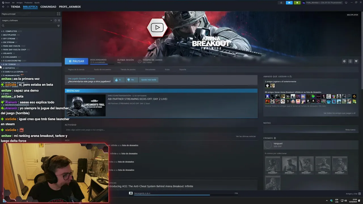Open Soporte link
The height and width of the screenshot is (204, 363).
183,69
